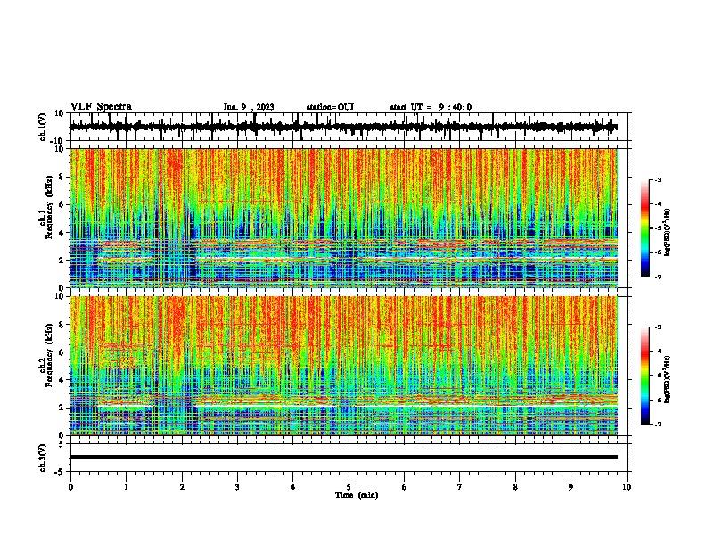Click the ch.1(V) waveform axis label
The height and width of the screenshot is (546, 706).
point(43,127)
